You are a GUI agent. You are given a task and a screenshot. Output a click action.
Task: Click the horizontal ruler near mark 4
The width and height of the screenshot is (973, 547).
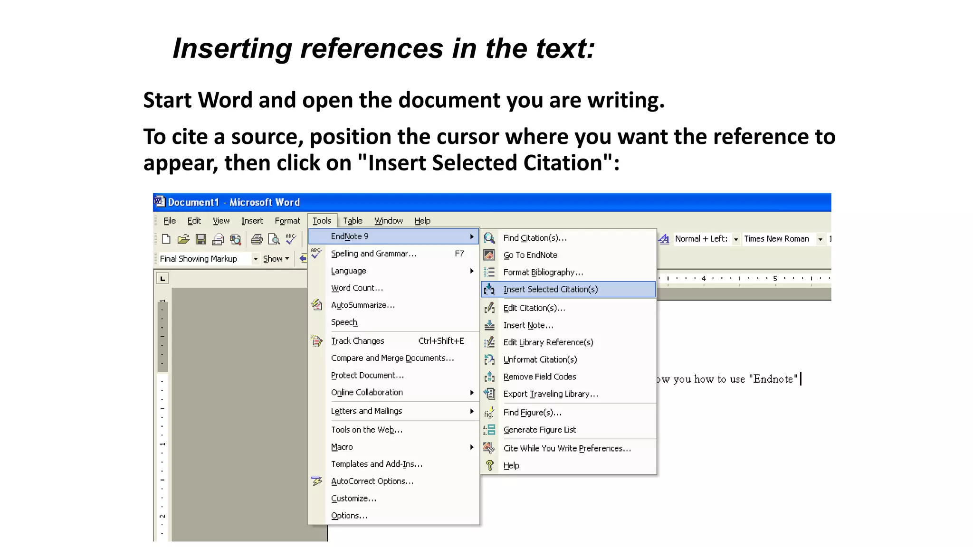704,279
